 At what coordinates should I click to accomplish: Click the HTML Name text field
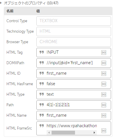click(74, 116)
